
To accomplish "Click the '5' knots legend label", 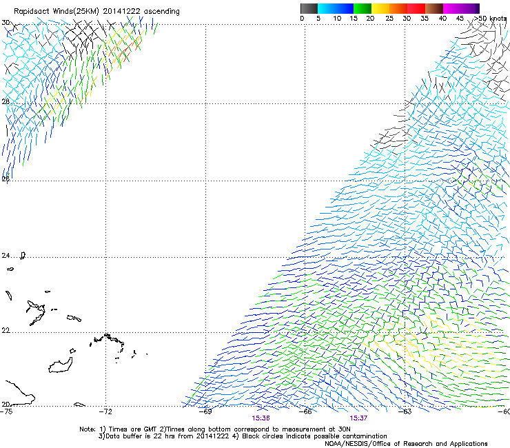I will (x=318, y=19).
